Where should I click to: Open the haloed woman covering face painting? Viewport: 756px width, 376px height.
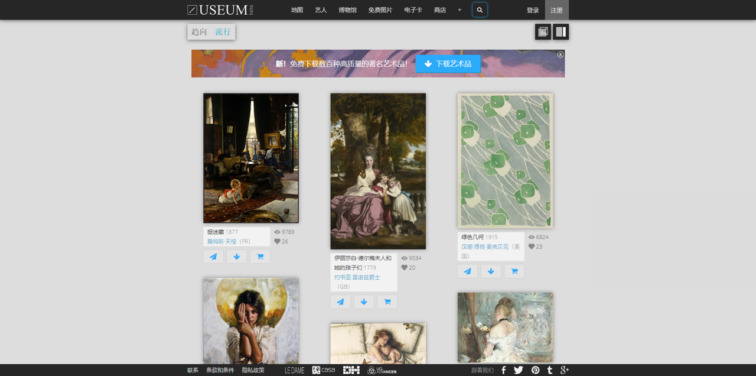[251, 321]
